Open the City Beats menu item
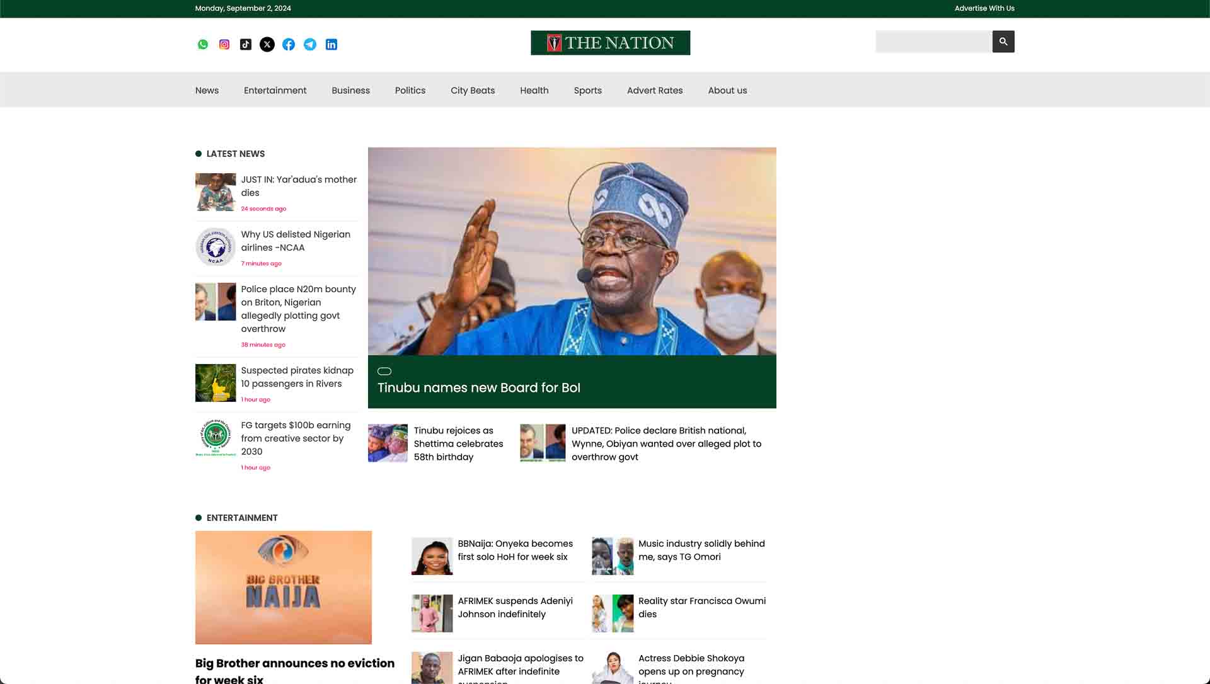Screen dimensions: 1210x684 (473, 90)
